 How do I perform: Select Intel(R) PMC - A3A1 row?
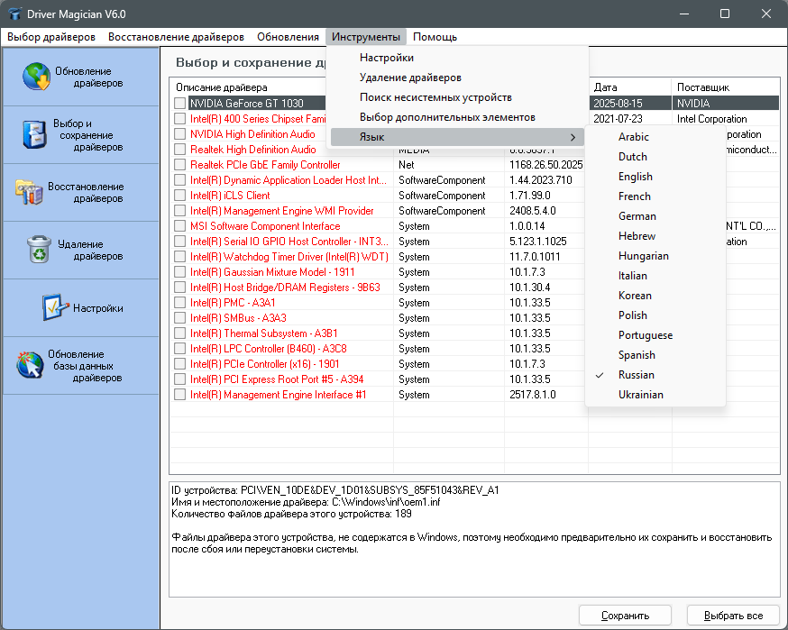pyautogui.click(x=233, y=303)
